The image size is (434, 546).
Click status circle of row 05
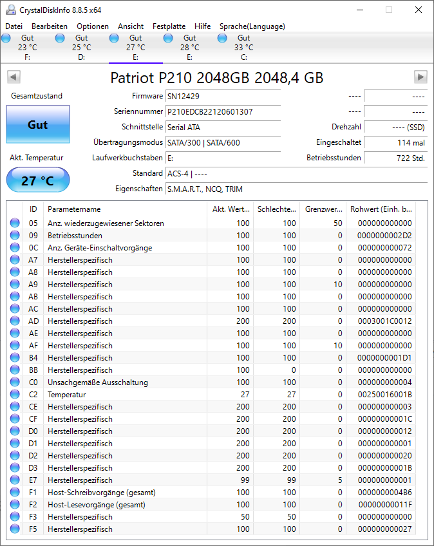(x=15, y=223)
